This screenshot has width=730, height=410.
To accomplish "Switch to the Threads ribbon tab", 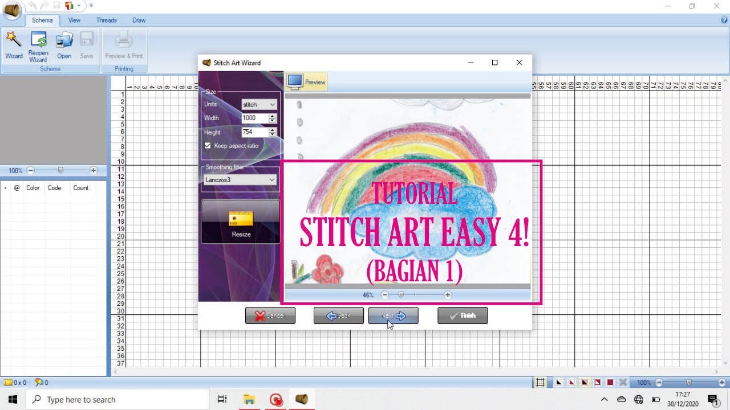I will coord(106,20).
